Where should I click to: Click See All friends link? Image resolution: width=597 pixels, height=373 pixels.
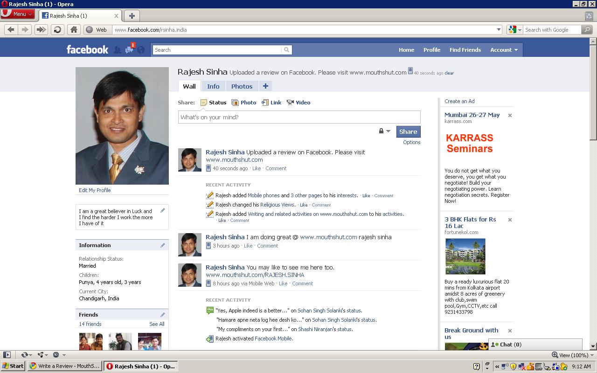157,324
